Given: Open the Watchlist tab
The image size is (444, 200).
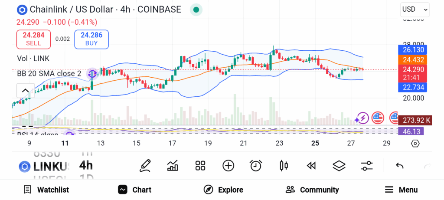Looking at the screenshot, I should tap(46, 190).
